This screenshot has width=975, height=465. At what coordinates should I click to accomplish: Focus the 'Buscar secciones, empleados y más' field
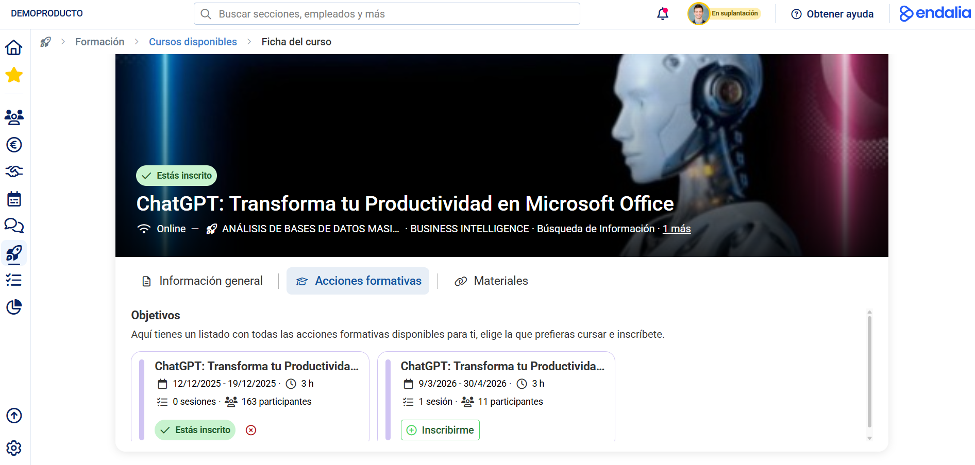387,14
